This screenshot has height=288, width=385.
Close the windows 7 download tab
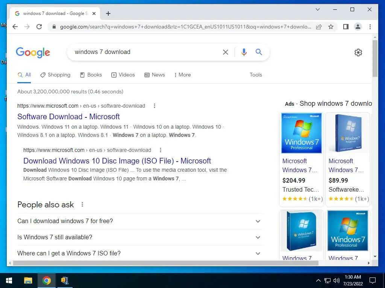[94, 13]
